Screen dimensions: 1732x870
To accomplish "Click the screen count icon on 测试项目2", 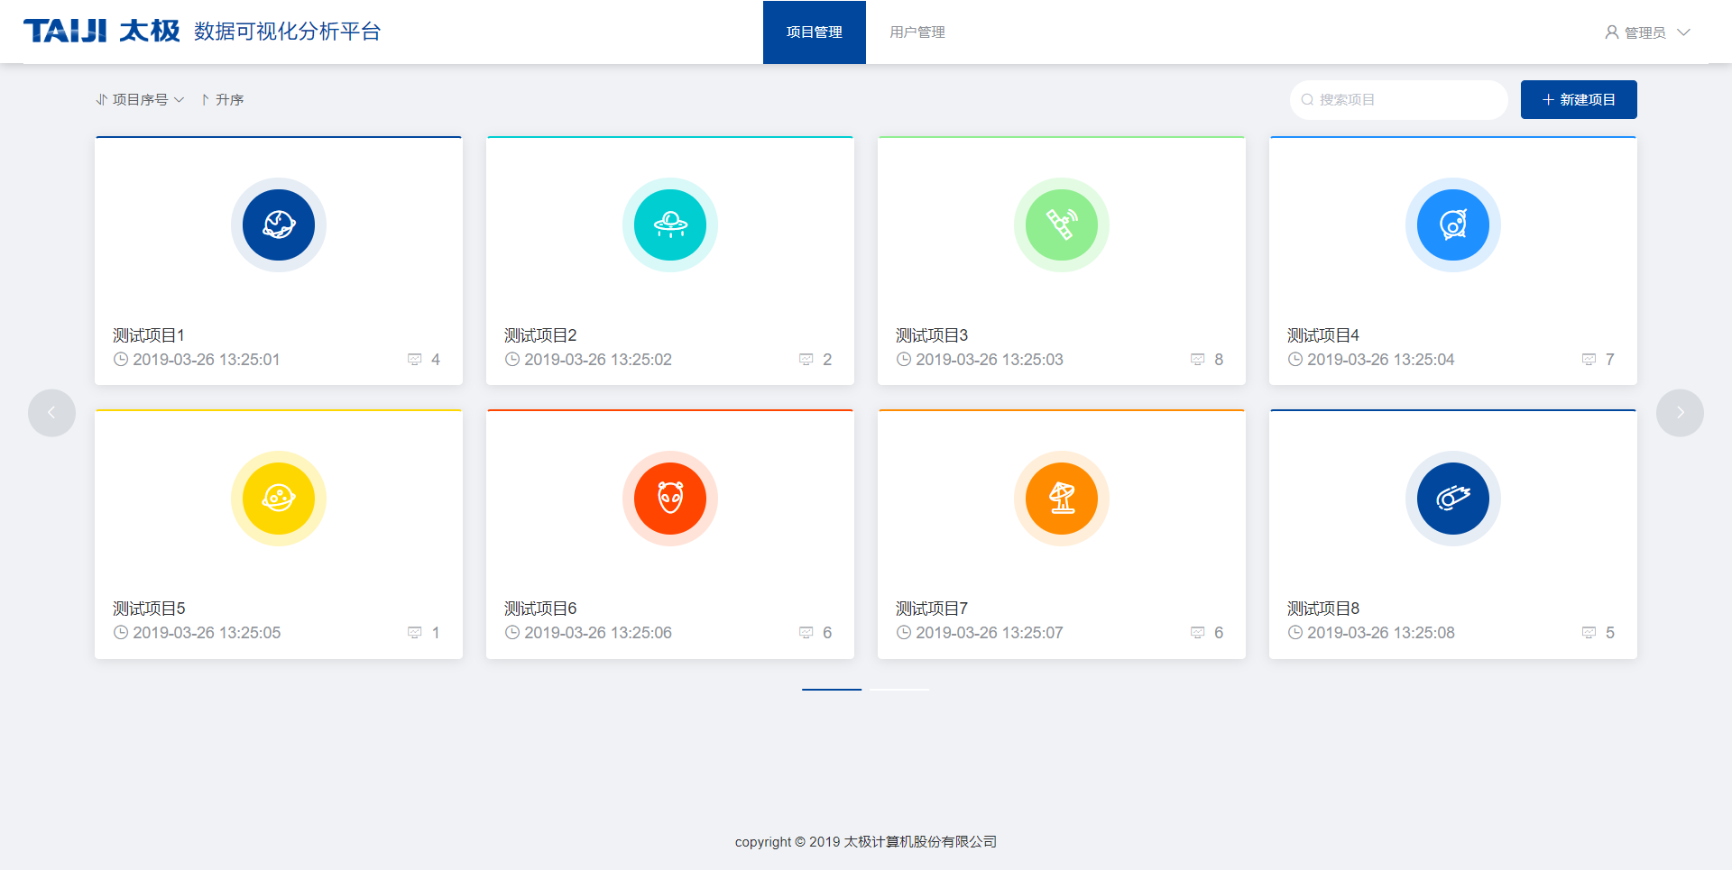I will click(806, 360).
